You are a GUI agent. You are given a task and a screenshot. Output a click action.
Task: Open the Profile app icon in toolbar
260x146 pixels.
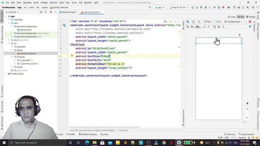coord(214,7)
